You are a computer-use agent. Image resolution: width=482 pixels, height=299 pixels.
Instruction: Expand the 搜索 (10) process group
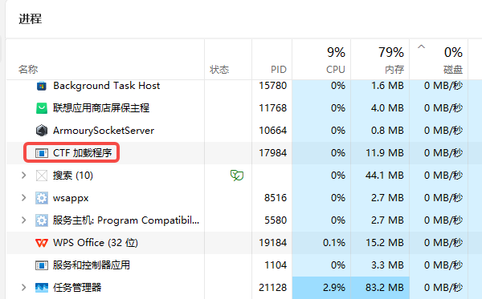tap(23, 176)
